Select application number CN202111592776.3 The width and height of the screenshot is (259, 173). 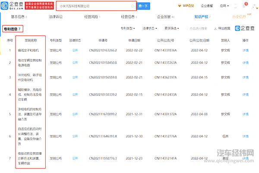pyautogui.click(x=103, y=158)
